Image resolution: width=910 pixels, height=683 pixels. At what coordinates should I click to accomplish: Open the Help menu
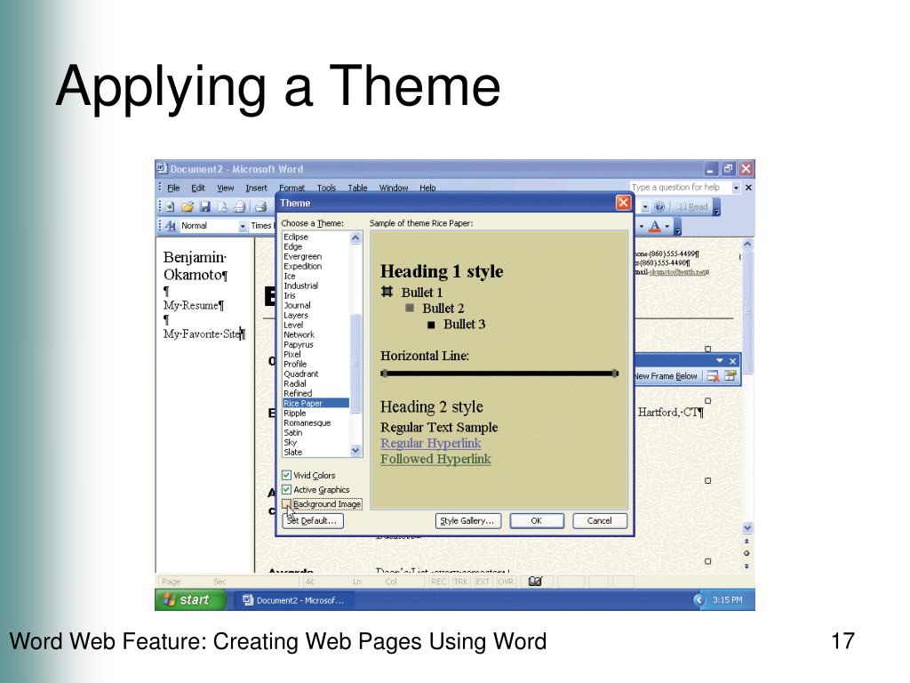click(x=427, y=188)
